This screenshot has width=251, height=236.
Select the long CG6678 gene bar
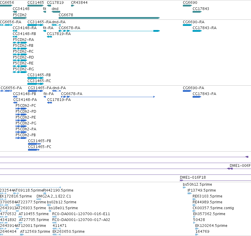tap(109, 18)
